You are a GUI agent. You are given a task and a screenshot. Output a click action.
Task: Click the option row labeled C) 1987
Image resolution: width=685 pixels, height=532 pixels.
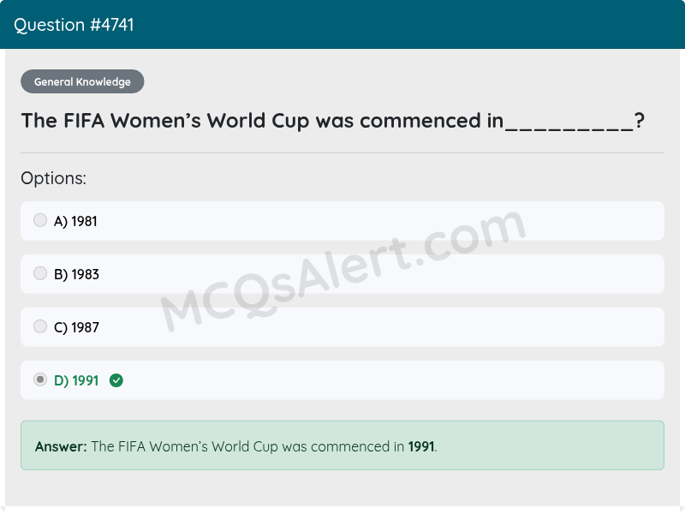pos(342,326)
